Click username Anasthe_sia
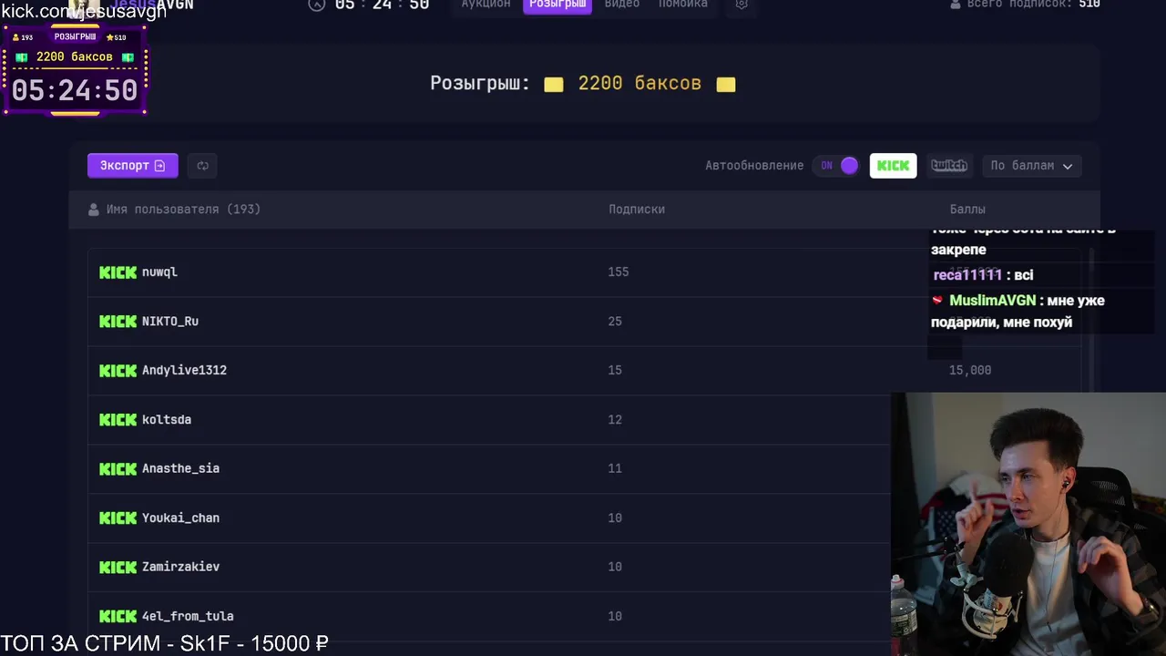The image size is (1166, 656). point(180,468)
